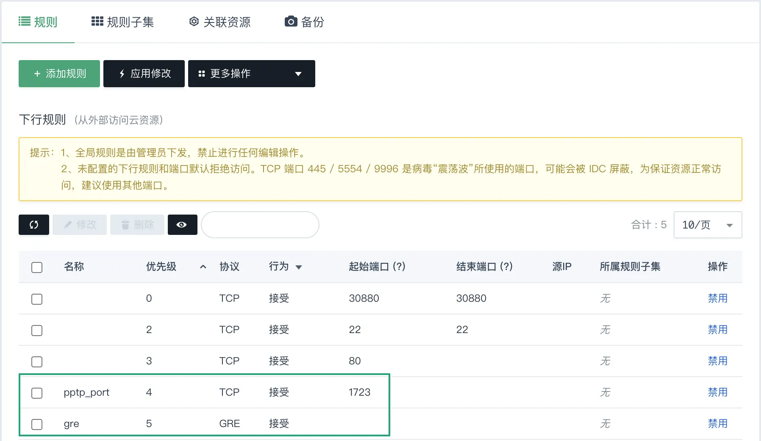Click the 优先级 sort ascending arrow
Viewport: 761px width, 441px height.
(x=203, y=267)
